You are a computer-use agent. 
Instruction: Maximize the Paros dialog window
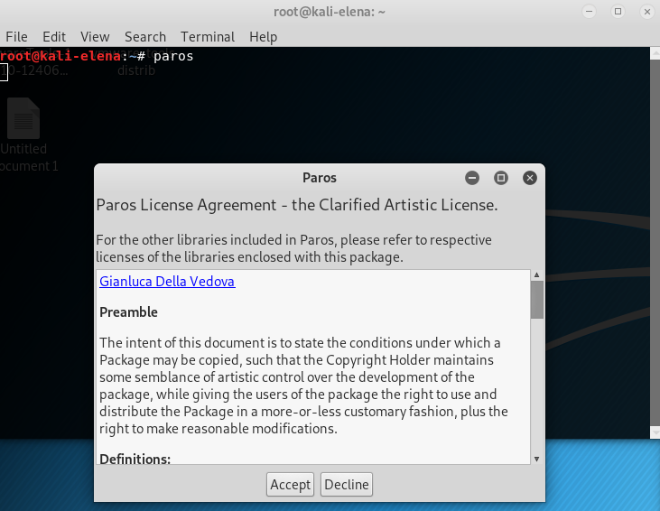[500, 178]
